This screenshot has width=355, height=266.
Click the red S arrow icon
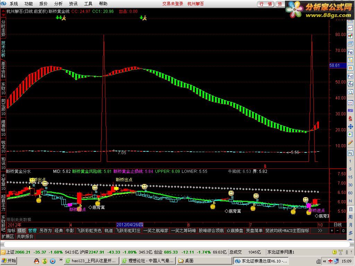pyautogui.click(x=350, y=118)
